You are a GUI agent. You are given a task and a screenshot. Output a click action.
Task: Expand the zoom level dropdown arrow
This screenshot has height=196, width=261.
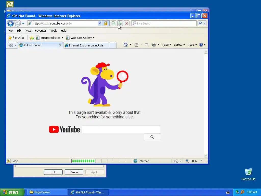point(201,161)
